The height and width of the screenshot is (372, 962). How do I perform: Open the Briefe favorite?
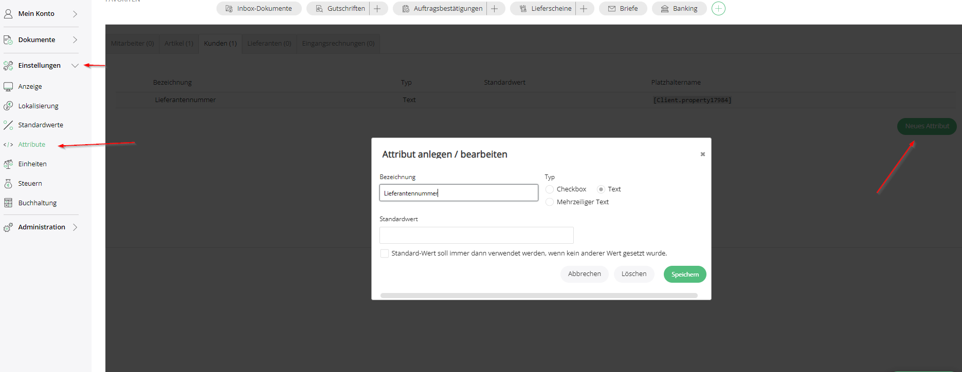click(623, 9)
